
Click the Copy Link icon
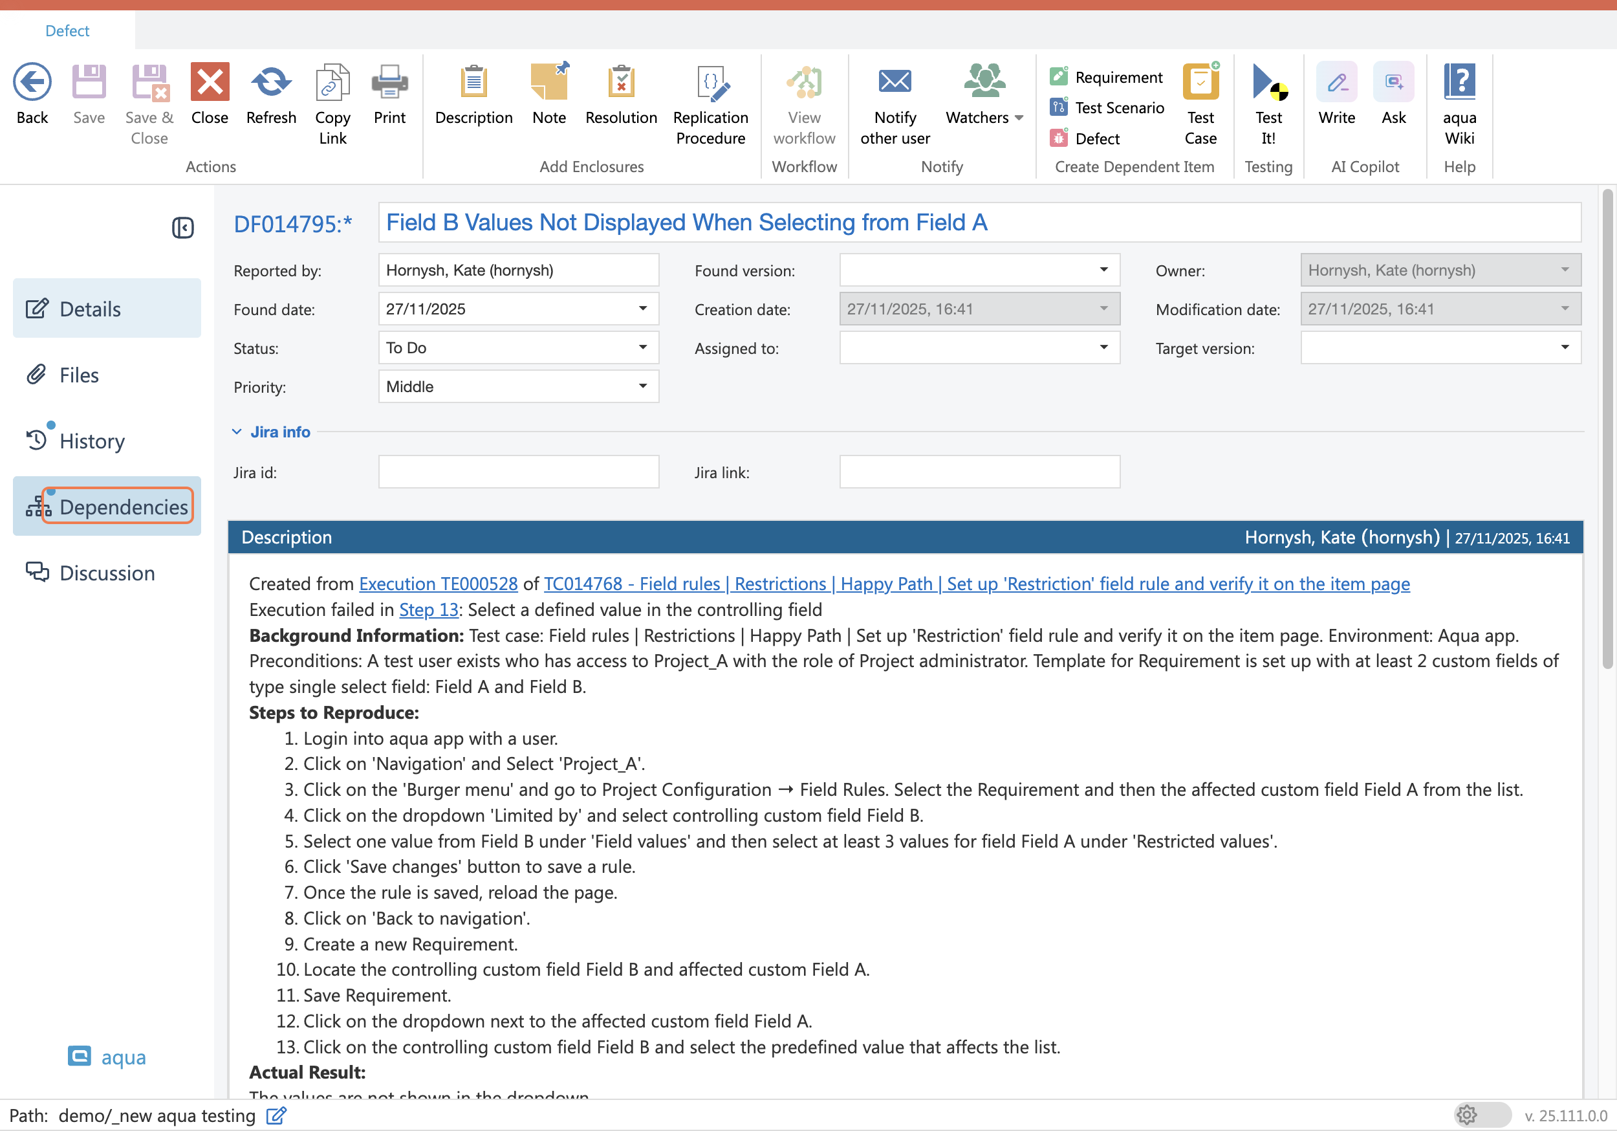pos(332,82)
